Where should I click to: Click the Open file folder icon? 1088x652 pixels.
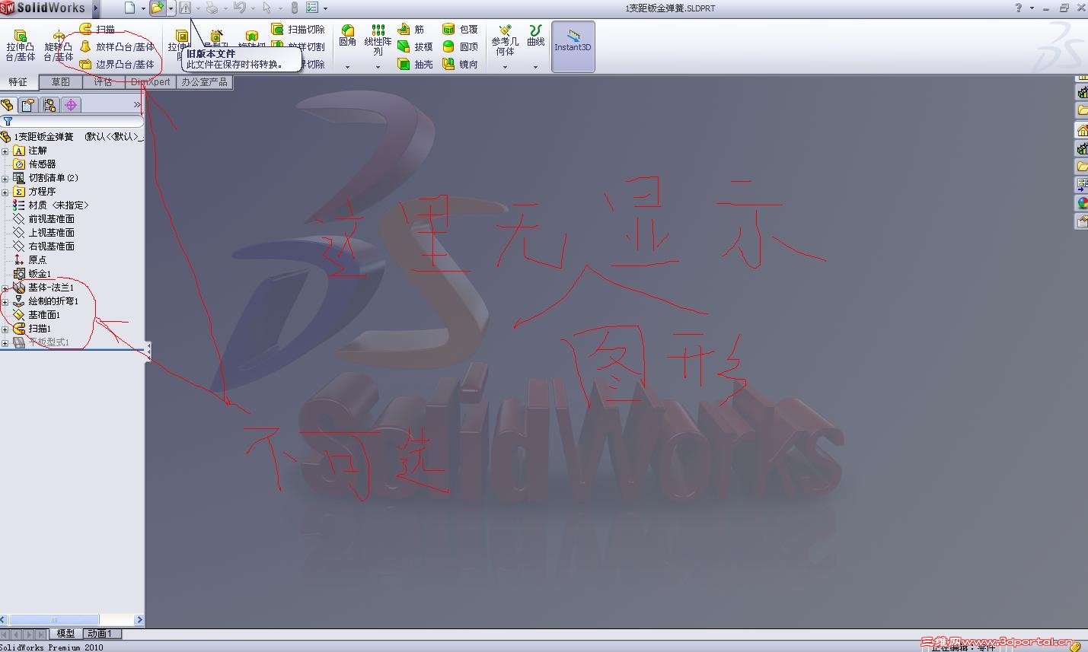click(157, 8)
